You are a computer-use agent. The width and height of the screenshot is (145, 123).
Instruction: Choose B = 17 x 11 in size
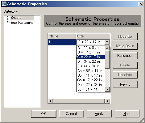pos(91,52)
